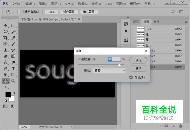
Task: Click the white background color swatch
Action: pos(13,99)
